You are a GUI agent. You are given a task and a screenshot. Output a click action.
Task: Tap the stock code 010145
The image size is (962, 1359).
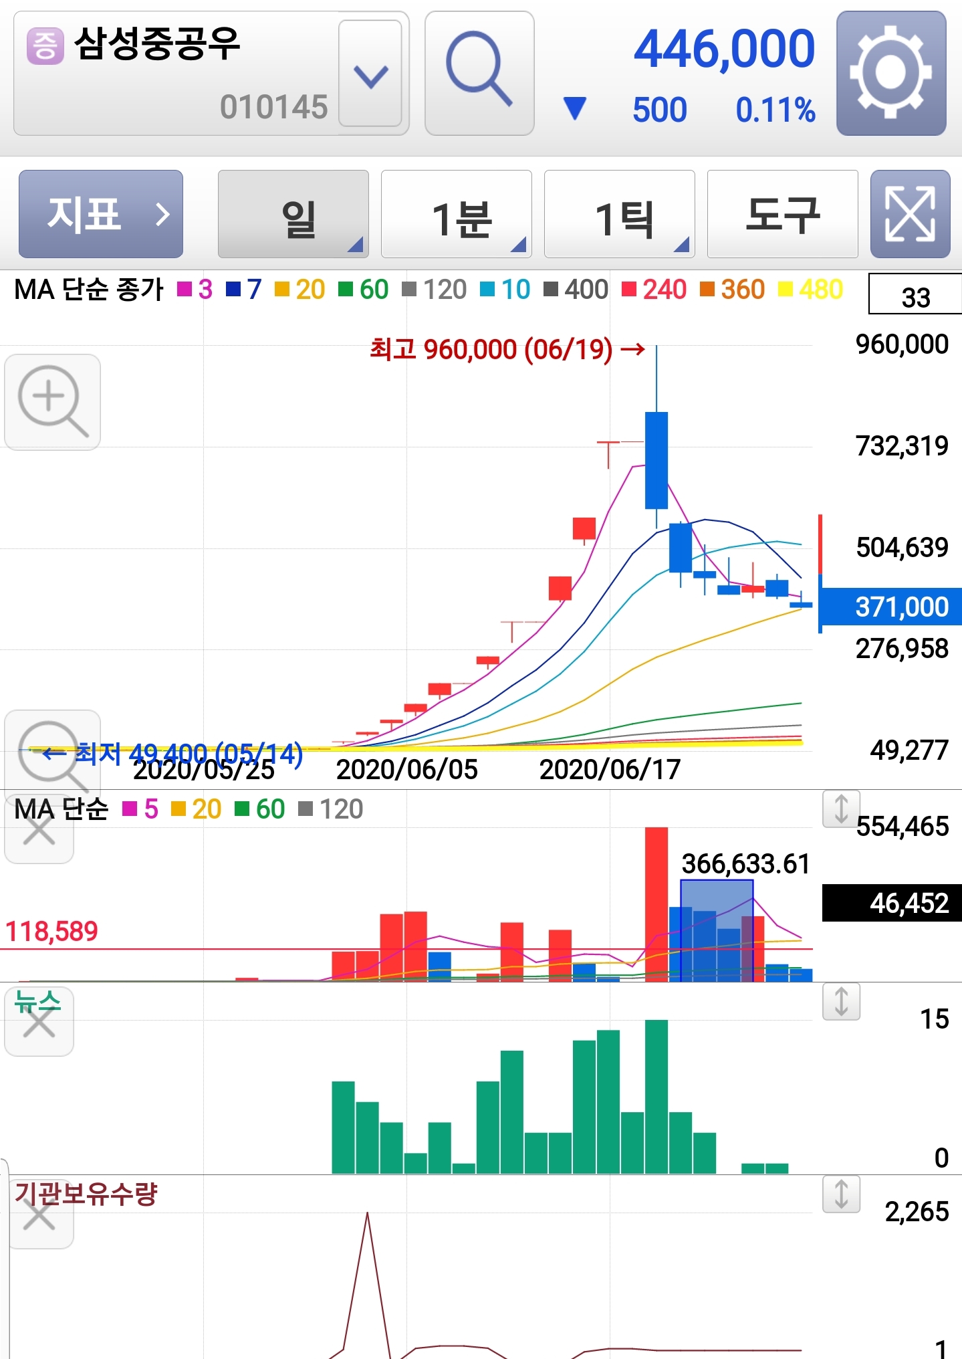tap(274, 107)
